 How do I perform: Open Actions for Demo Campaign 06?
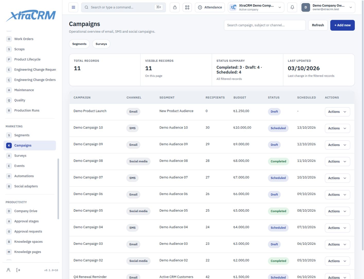tap(337, 195)
